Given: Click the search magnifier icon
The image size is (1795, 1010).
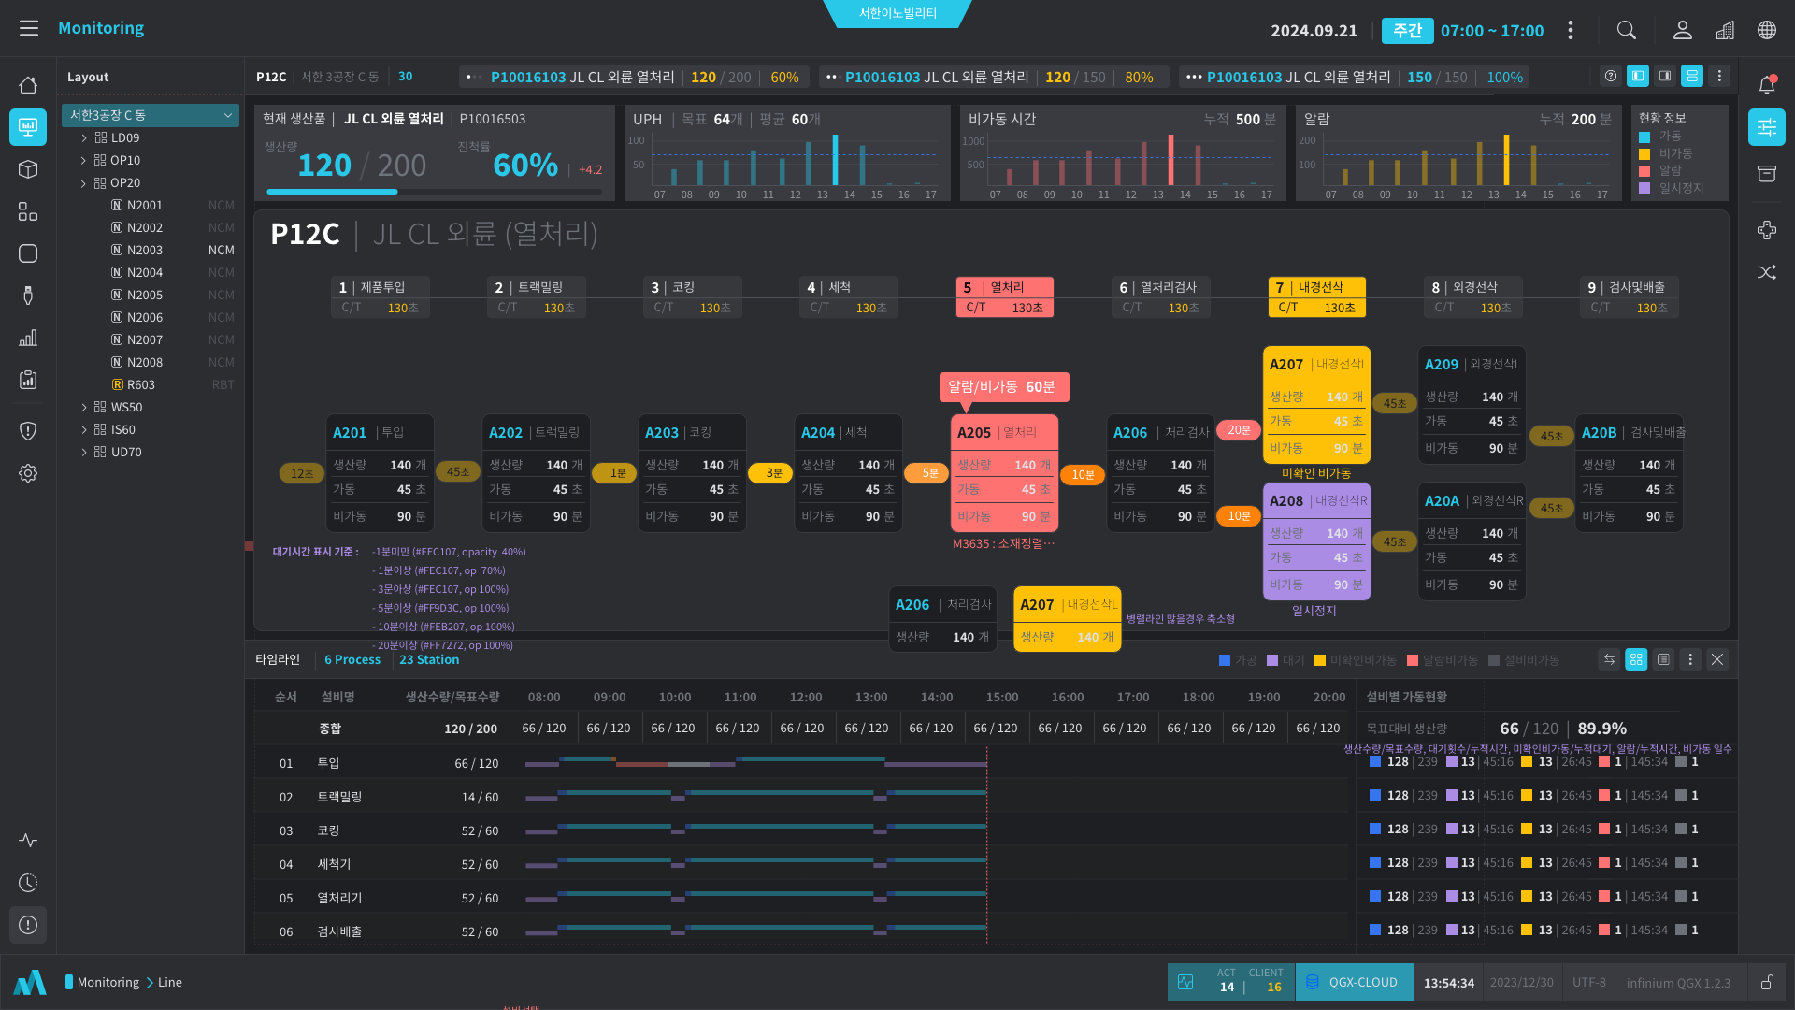Looking at the screenshot, I should point(1627,30).
